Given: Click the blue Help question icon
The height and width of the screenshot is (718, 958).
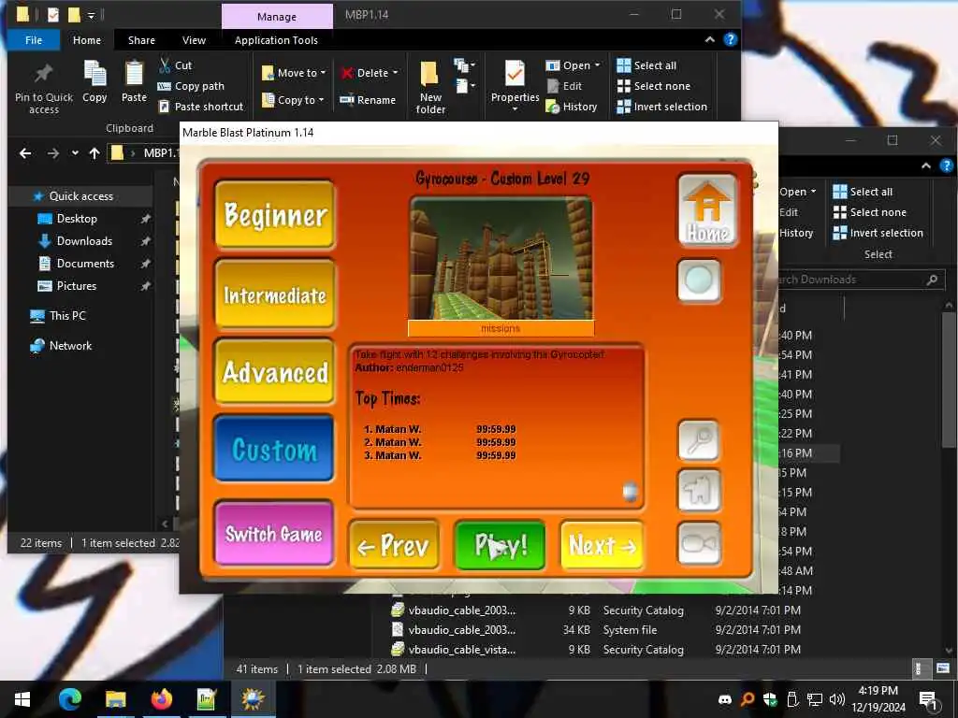Looking at the screenshot, I should click(x=730, y=39).
